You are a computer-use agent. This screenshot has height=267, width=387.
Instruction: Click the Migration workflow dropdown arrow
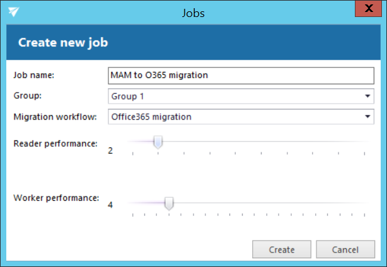(367, 116)
